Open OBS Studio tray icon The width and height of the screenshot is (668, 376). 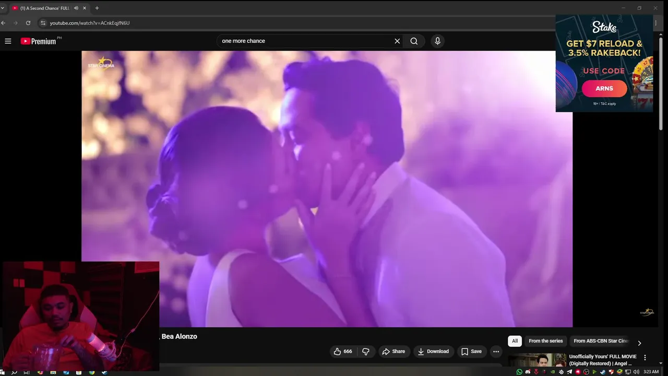[x=586, y=372]
